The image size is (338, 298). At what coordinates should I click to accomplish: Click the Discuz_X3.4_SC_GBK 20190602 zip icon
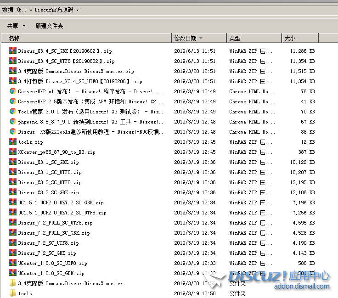pos(13,51)
